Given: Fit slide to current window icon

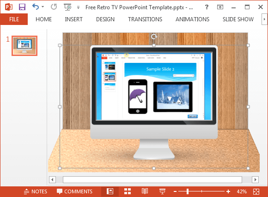Looking at the screenshot, I should [x=256, y=191].
